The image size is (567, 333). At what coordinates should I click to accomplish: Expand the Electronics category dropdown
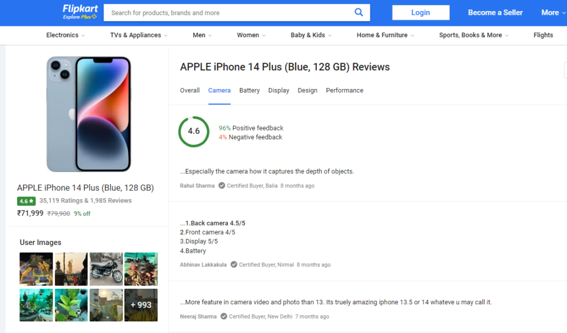(65, 35)
